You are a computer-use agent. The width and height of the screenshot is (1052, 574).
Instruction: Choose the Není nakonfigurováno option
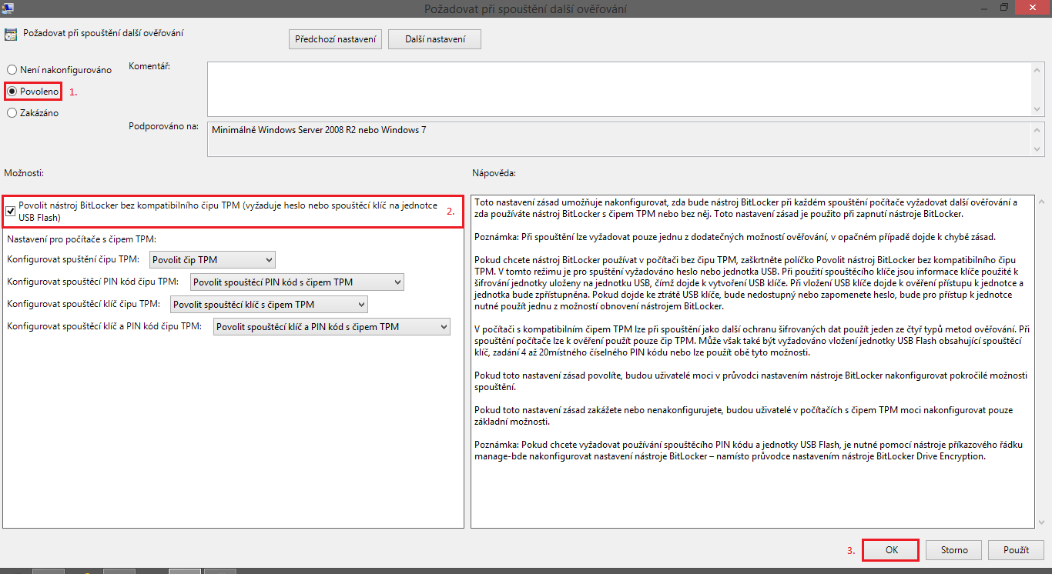pos(12,69)
